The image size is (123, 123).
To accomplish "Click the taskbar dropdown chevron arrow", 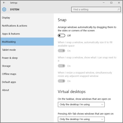I will (x=102, y=105).
